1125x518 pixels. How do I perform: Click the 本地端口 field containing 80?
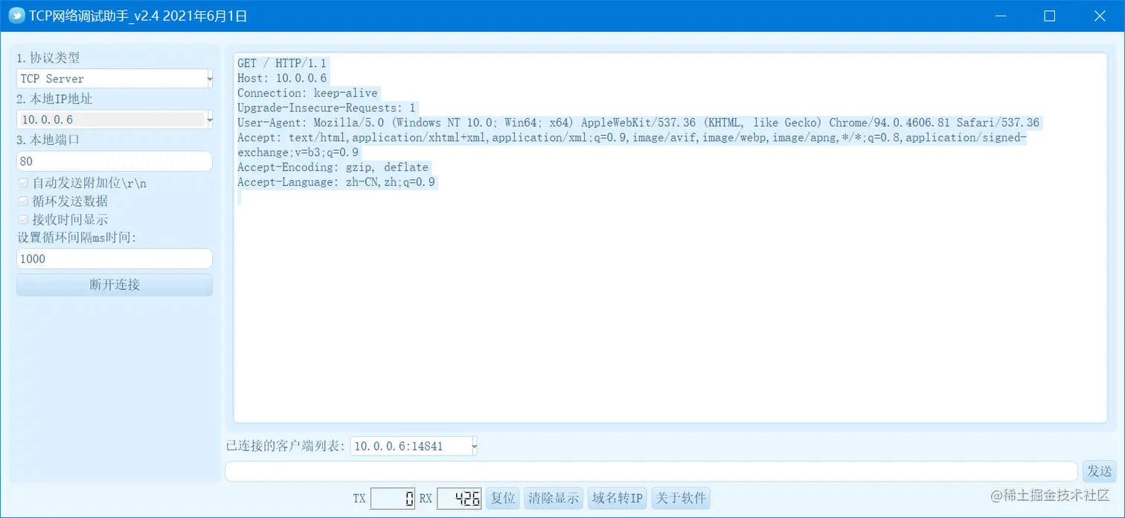115,161
